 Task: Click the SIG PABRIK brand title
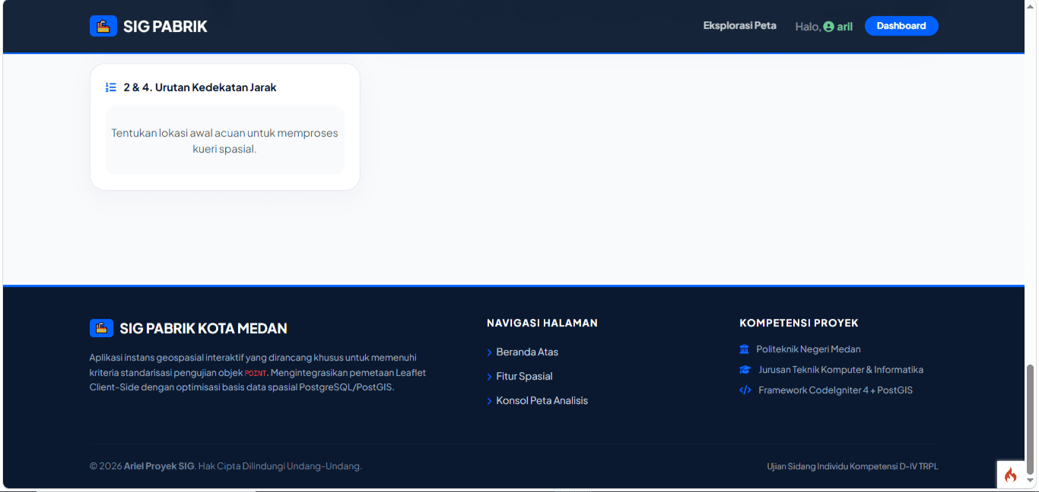click(x=165, y=27)
